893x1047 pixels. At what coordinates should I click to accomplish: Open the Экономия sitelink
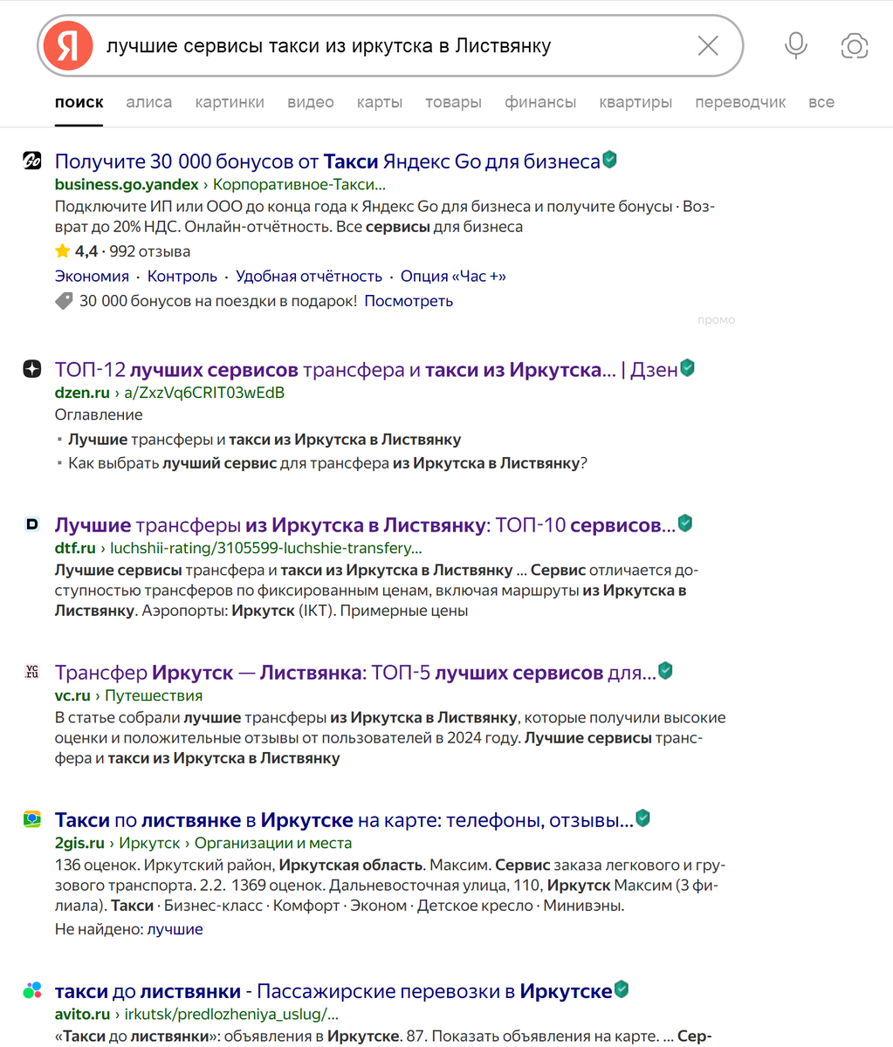tap(92, 276)
